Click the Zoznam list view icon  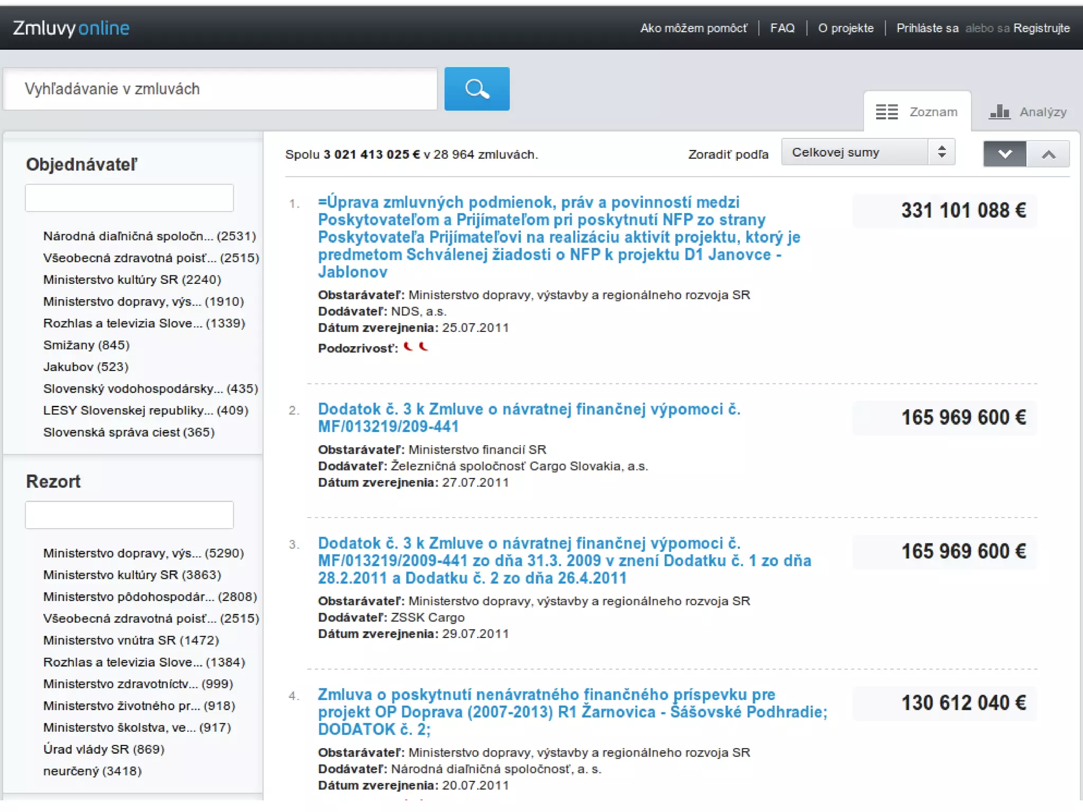tap(887, 112)
